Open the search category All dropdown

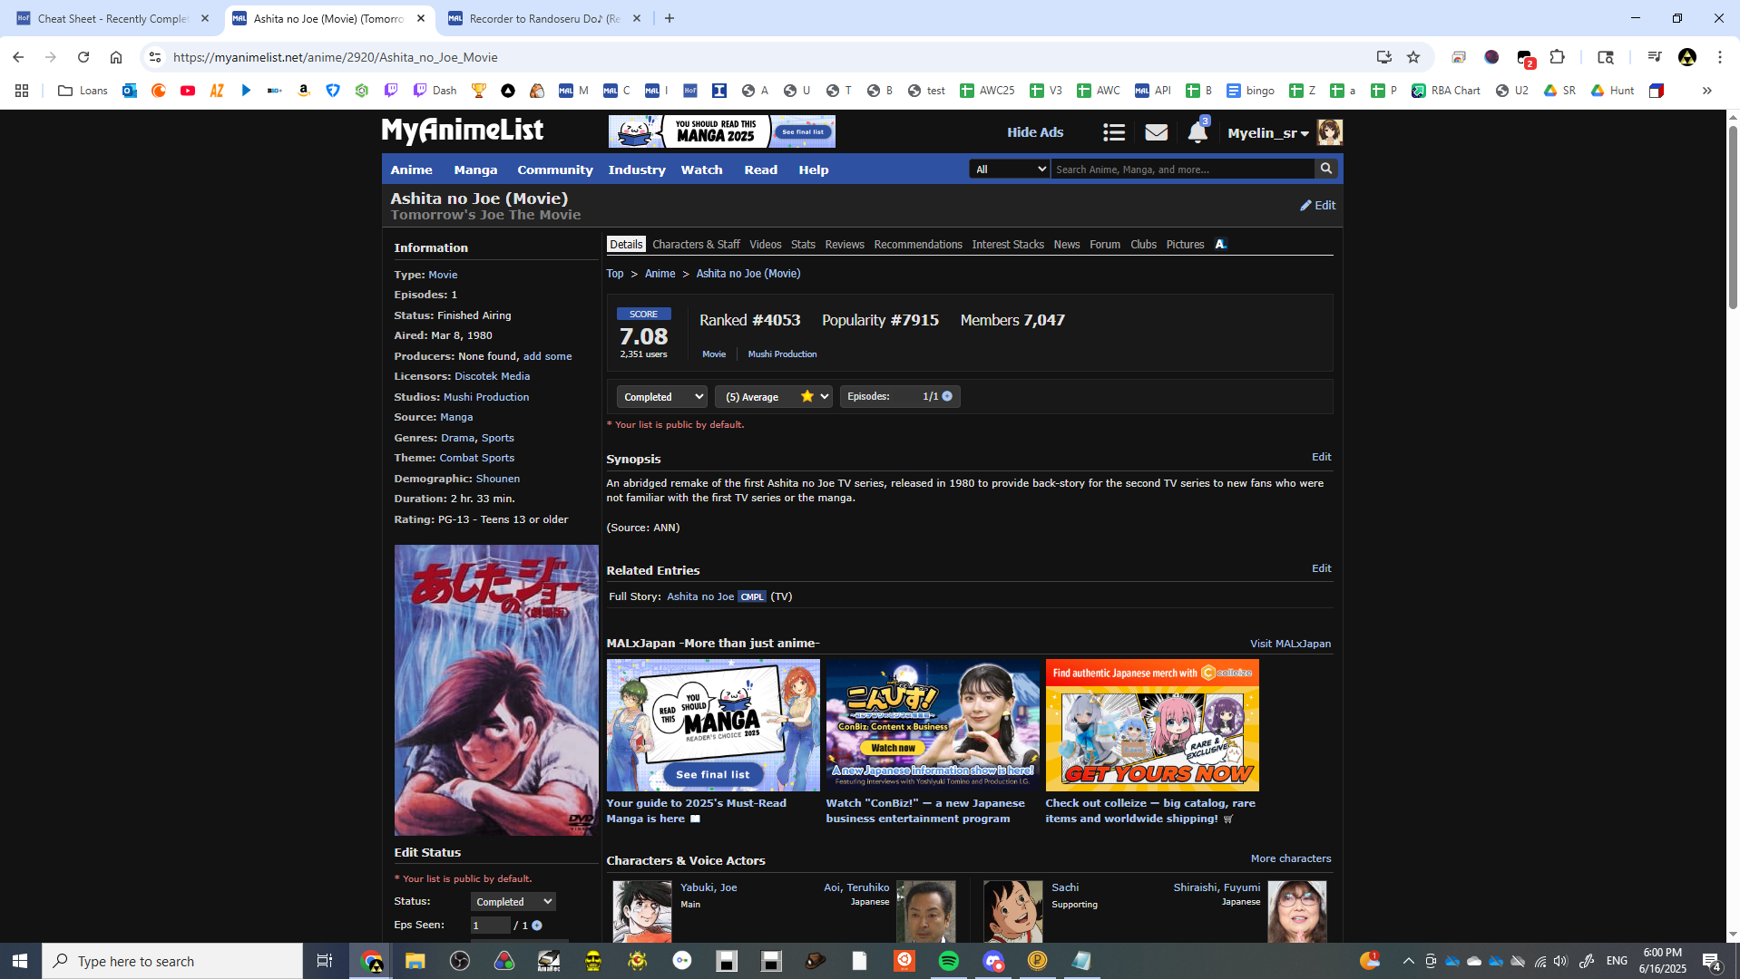pyautogui.click(x=1010, y=169)
